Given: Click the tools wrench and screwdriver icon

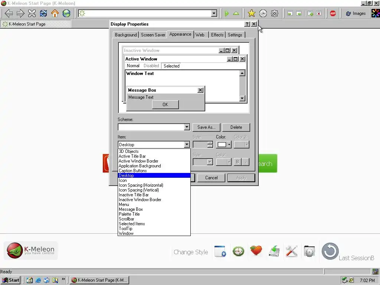Looking at the screenshot, I should 292,251.
